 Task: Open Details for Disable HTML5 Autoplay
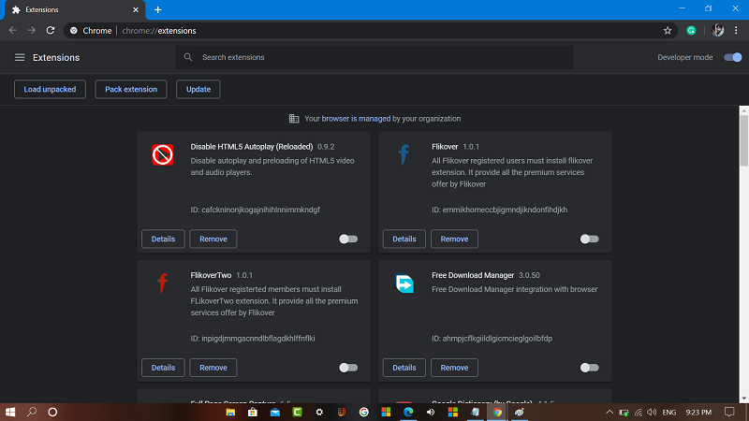[163, 239]
